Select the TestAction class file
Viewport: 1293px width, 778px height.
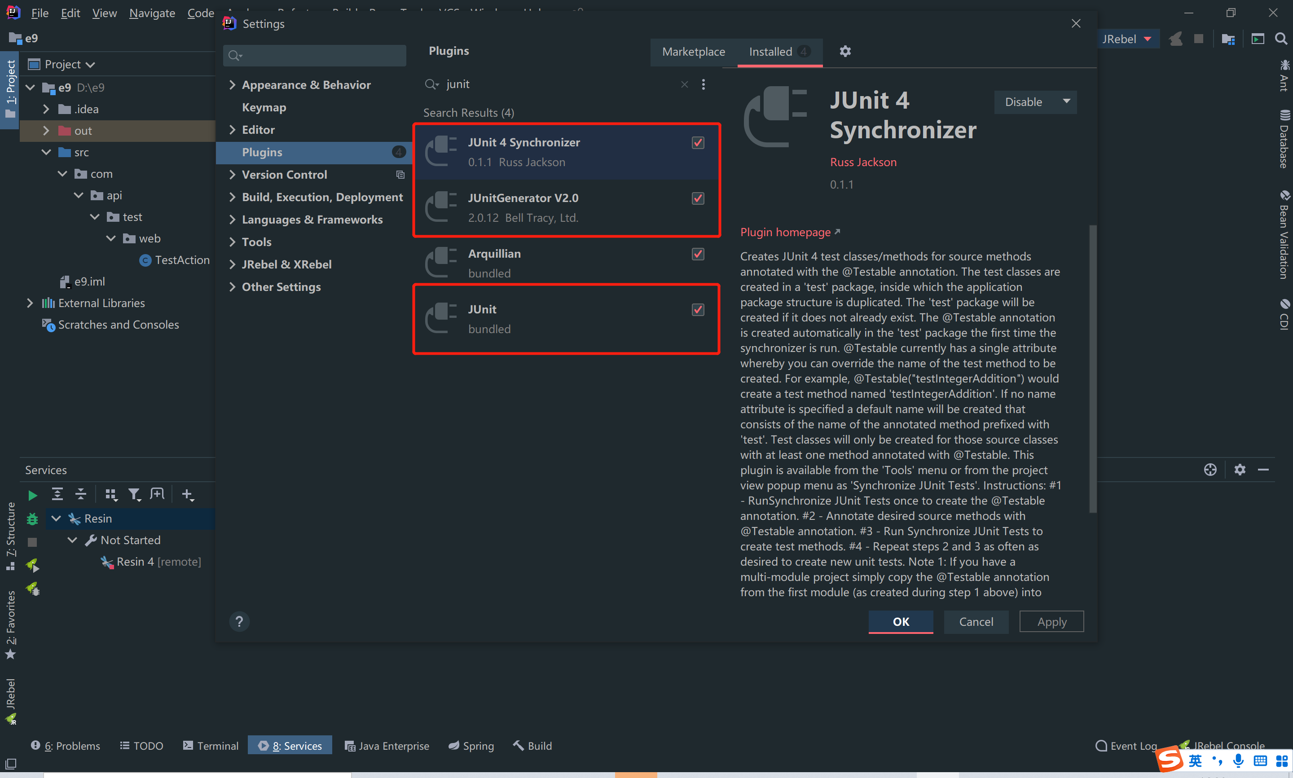(175, 260)
